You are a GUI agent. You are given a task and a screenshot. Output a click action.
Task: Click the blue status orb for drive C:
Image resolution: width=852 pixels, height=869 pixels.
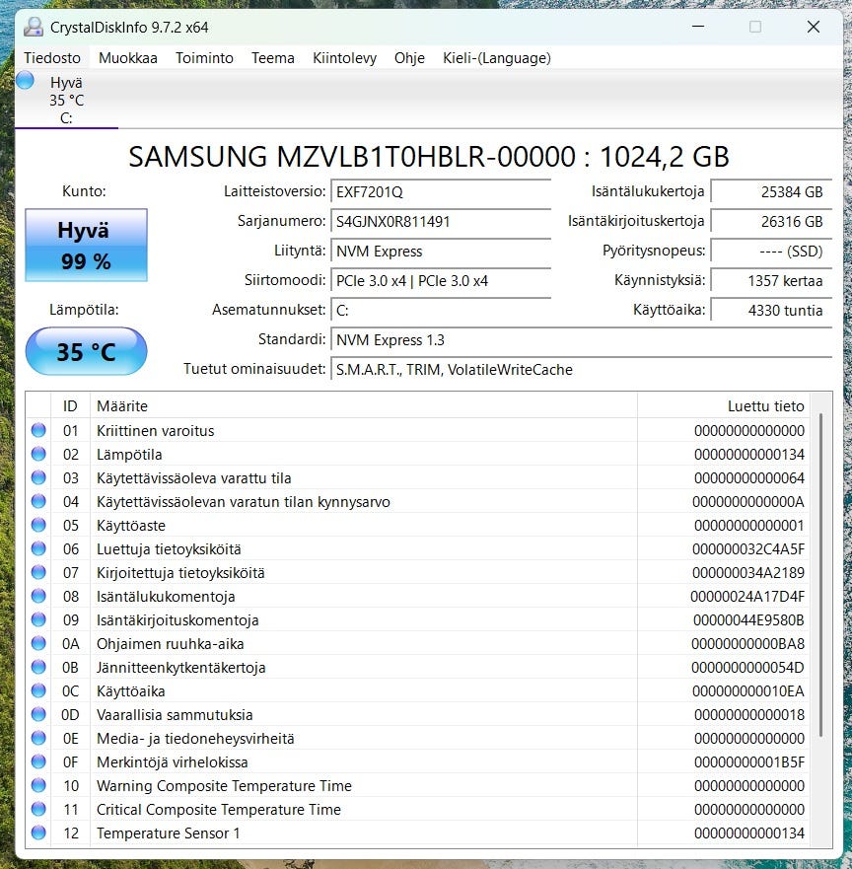[x=25, y=81]
